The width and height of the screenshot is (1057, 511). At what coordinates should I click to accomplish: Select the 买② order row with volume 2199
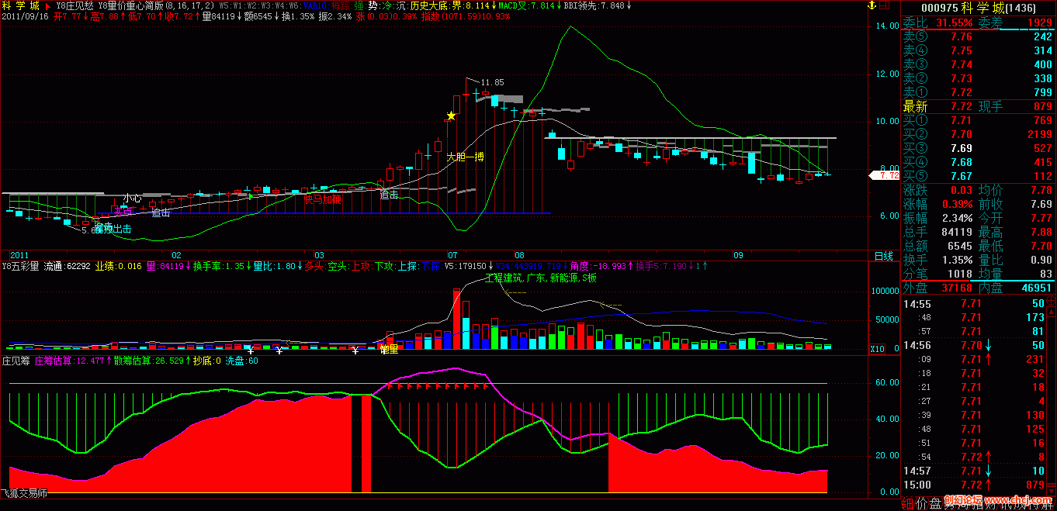tap(978, 134)
